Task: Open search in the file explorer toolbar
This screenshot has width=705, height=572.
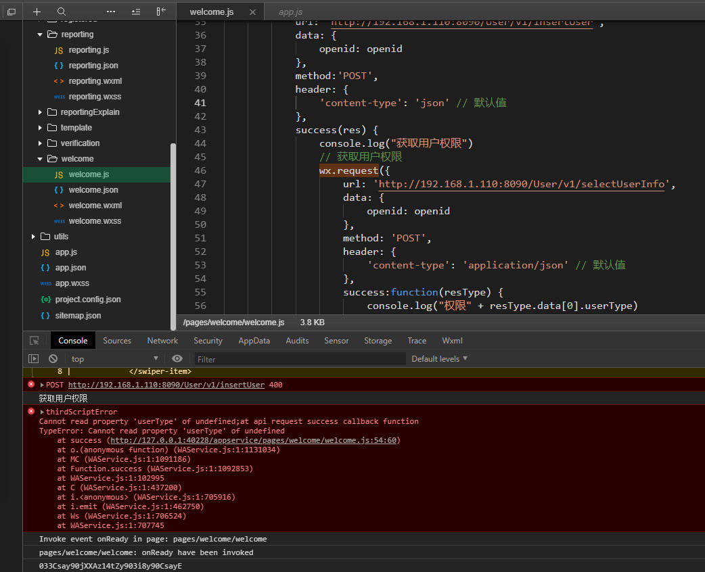Action: point(62,11)
